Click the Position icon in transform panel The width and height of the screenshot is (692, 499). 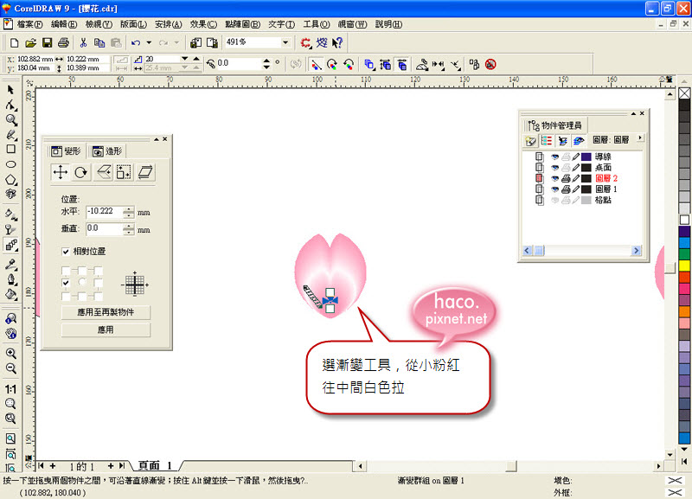[x=60, y=172]
